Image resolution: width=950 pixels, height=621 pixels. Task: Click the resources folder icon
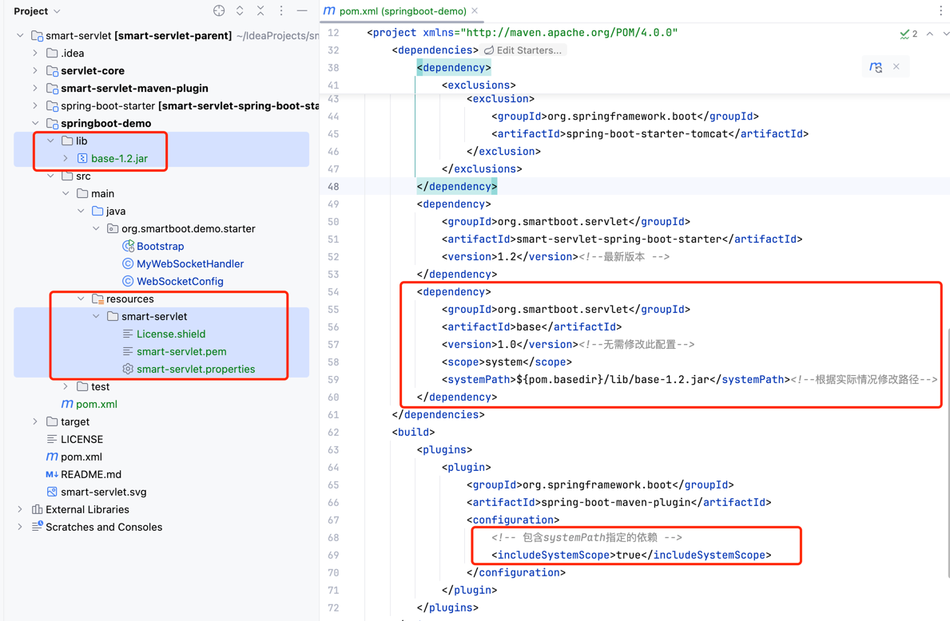[97, 299]
